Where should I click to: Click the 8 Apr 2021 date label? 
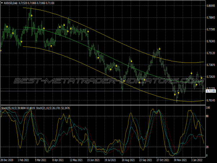coord(58,160)
